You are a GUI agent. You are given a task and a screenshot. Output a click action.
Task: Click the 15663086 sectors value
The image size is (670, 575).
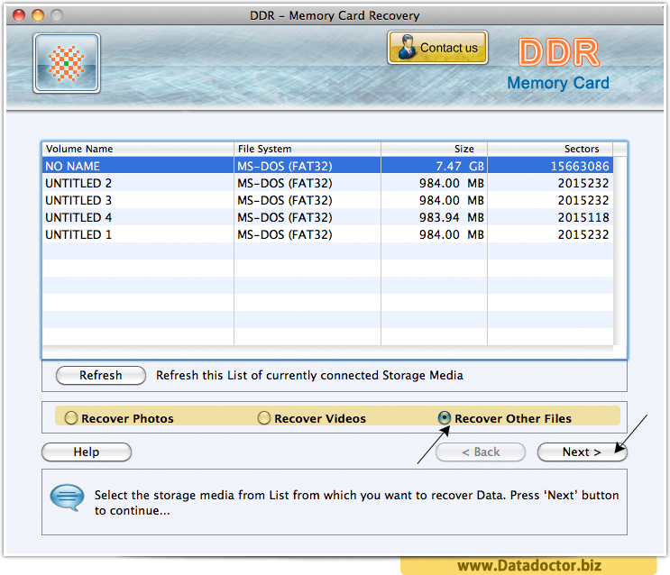click(580, 166)
